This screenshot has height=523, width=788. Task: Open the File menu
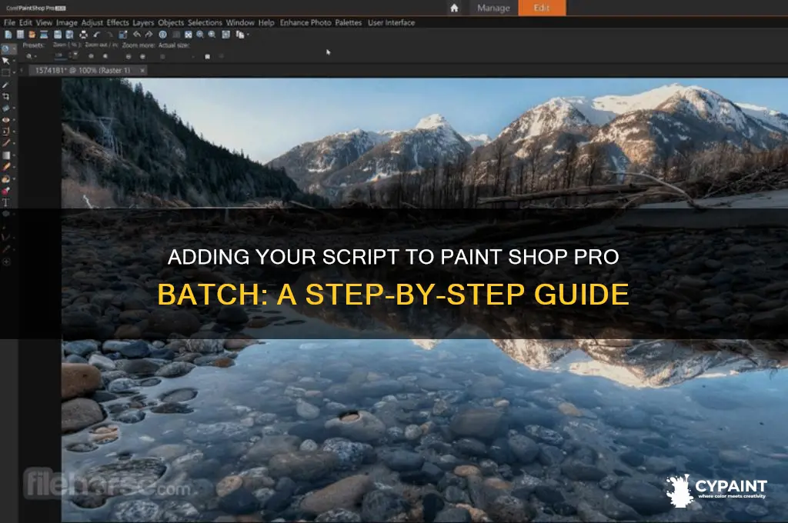tap(9, 22)
